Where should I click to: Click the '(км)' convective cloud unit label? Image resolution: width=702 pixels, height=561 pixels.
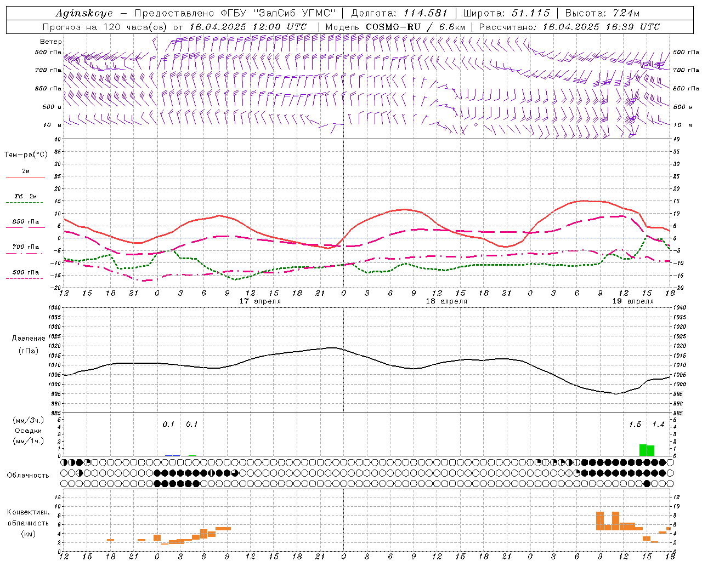click(29, 534)
